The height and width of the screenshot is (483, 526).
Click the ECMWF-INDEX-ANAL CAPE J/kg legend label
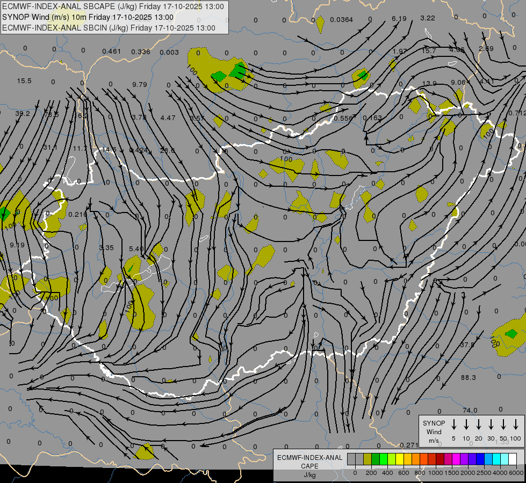pos(309,466)
